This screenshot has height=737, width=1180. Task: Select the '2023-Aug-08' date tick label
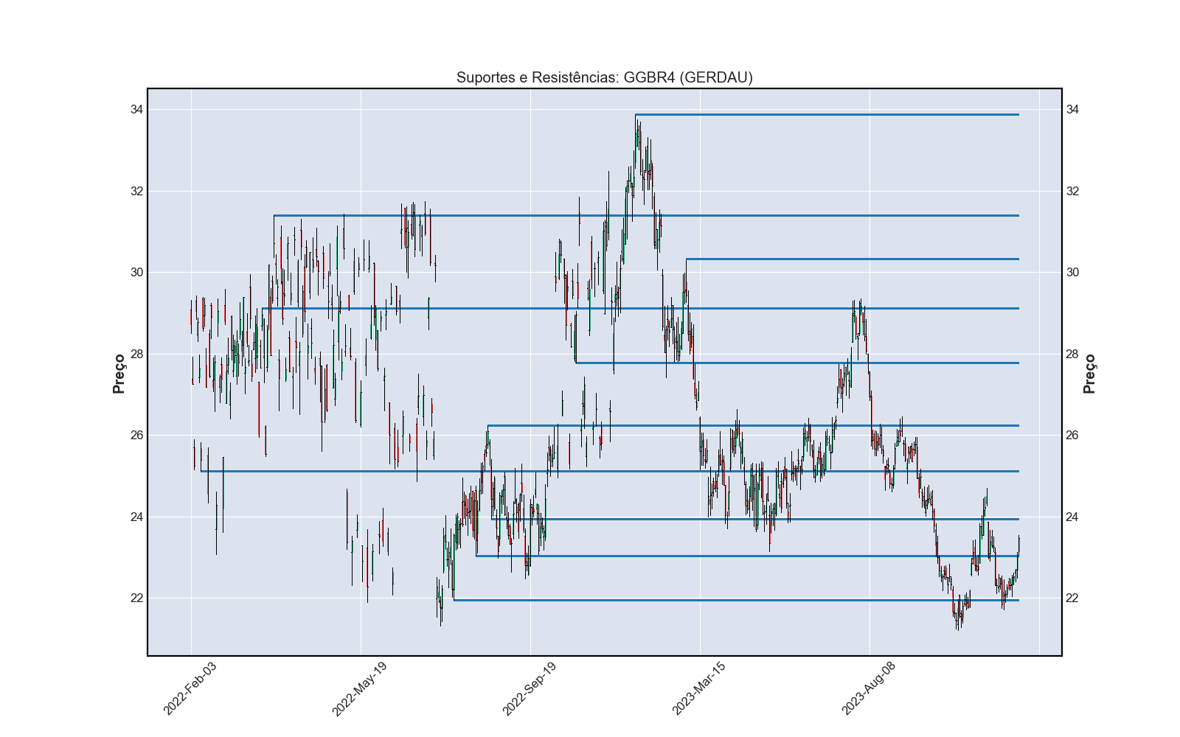click(x=868, y=688)
